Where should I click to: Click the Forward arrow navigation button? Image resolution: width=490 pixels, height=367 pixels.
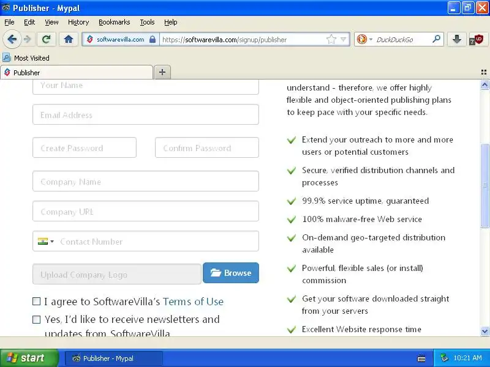click(28, 39)
